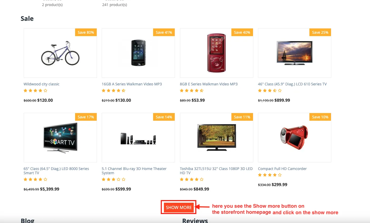This screenshot has height=223, width=370.
Task: Open 16GB A Series Walkman Video MP3 link
Action: pos(132,84)
